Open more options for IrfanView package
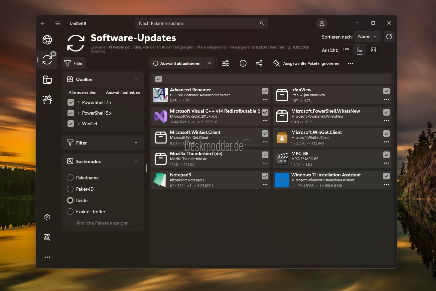The image size is (436, 291). click(x=386, y=99)
